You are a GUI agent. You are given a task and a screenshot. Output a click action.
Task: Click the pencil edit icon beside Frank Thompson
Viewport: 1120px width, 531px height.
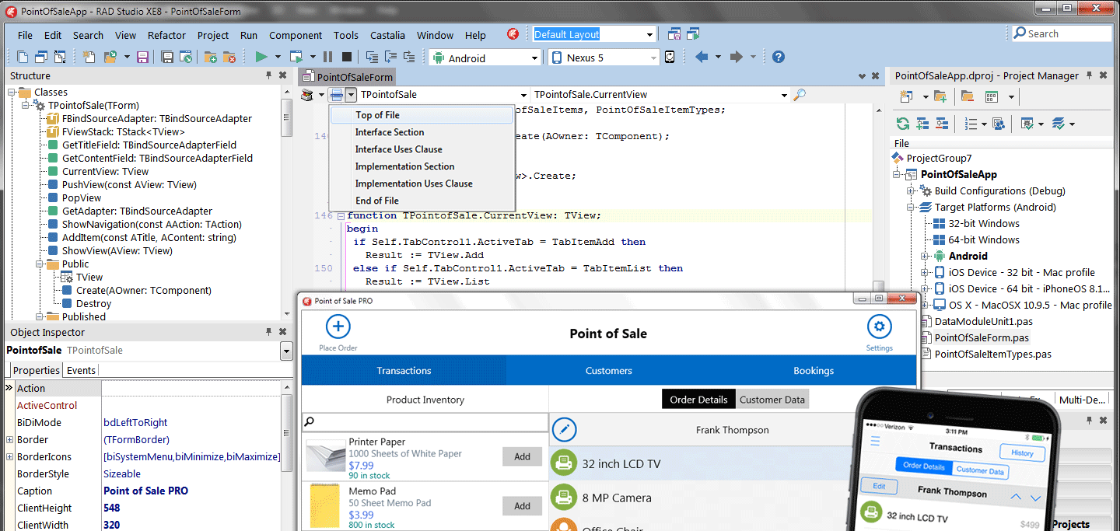564,429
